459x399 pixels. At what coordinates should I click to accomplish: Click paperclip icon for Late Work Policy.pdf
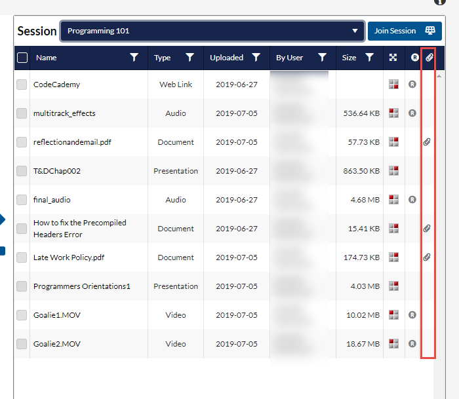(x=427, y=257)
